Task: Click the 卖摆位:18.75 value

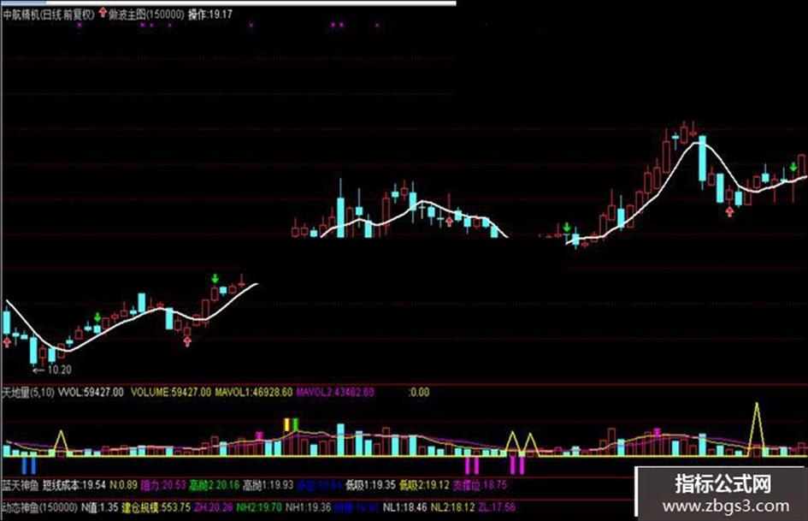Action: pyautogui.click(x=480, y=485)
